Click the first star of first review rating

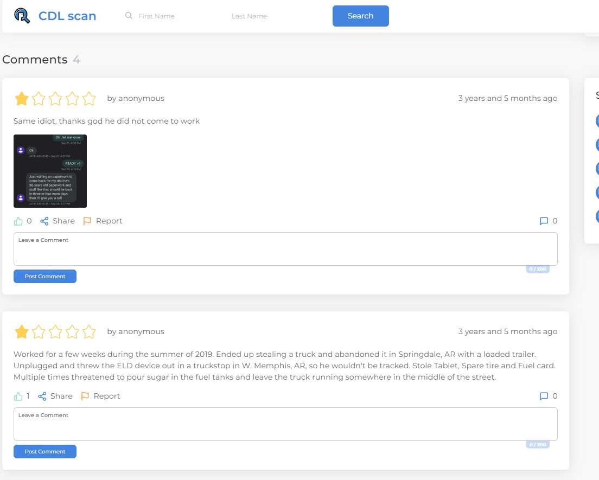point(22,99)
